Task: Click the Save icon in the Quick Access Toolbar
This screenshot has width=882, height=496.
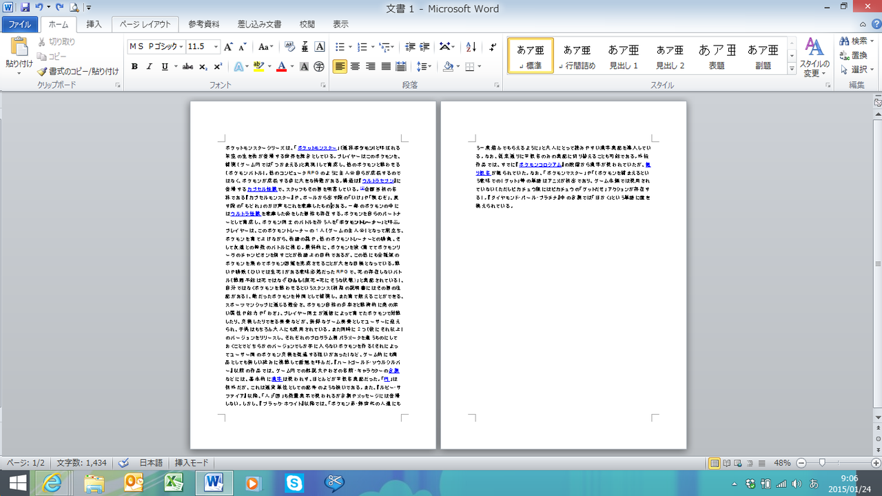Action: (25, 7)
